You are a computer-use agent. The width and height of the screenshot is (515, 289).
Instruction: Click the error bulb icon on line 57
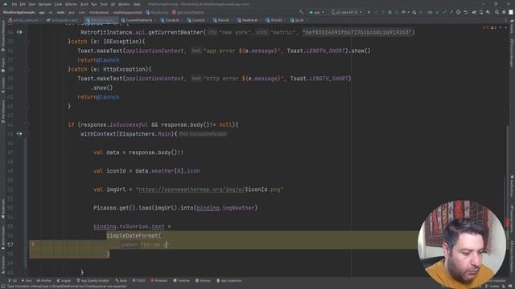coord(33,244)
